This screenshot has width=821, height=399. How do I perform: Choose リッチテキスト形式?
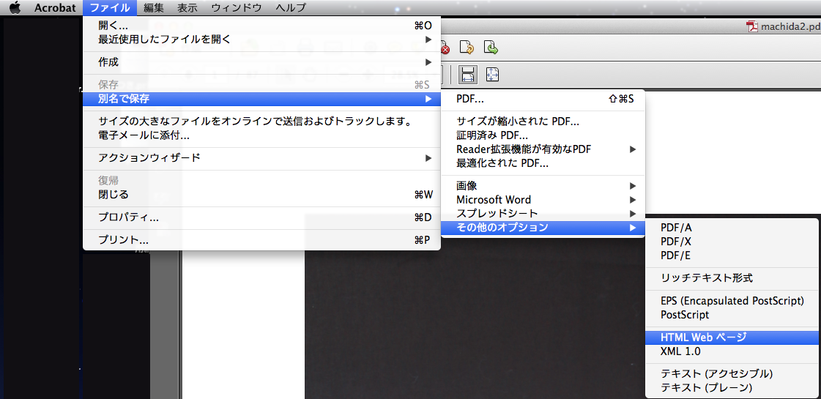(x=732, y=278)
